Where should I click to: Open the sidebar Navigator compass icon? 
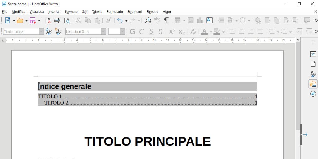coord(313,94)
